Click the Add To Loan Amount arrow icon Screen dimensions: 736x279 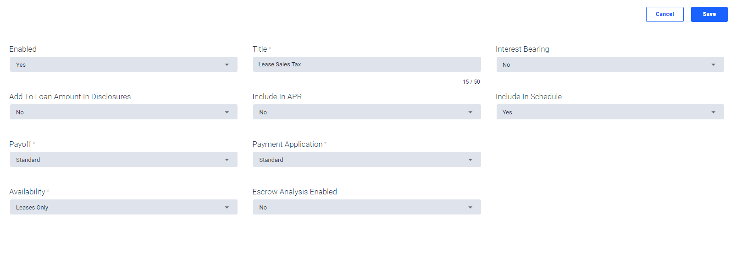pyautogui.click(x=227, y=113)
